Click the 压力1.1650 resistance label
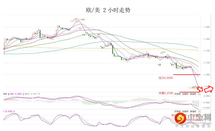The height and width of the screenshot is (131, 215). coord(166,78)
